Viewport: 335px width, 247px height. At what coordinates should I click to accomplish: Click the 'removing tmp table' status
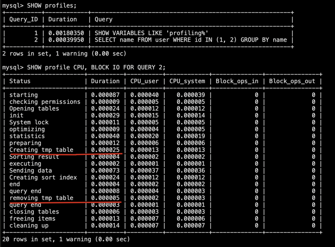[41, 198]
